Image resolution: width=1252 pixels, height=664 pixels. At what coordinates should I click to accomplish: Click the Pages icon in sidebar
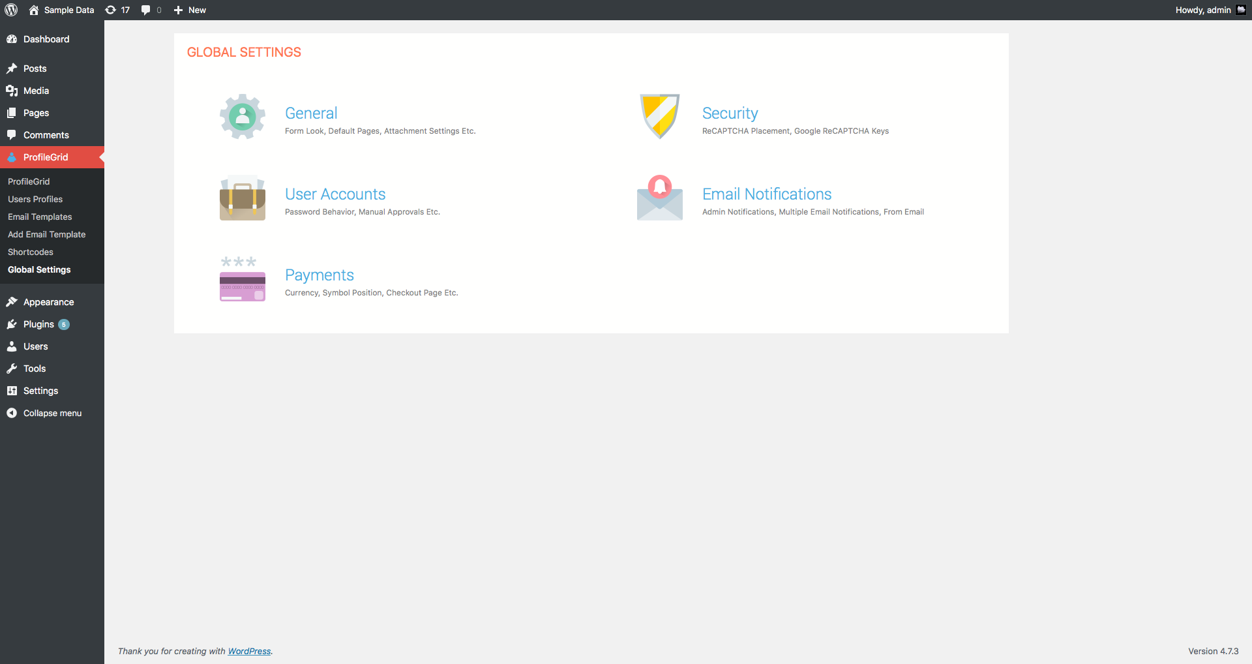tap(12, 113)
